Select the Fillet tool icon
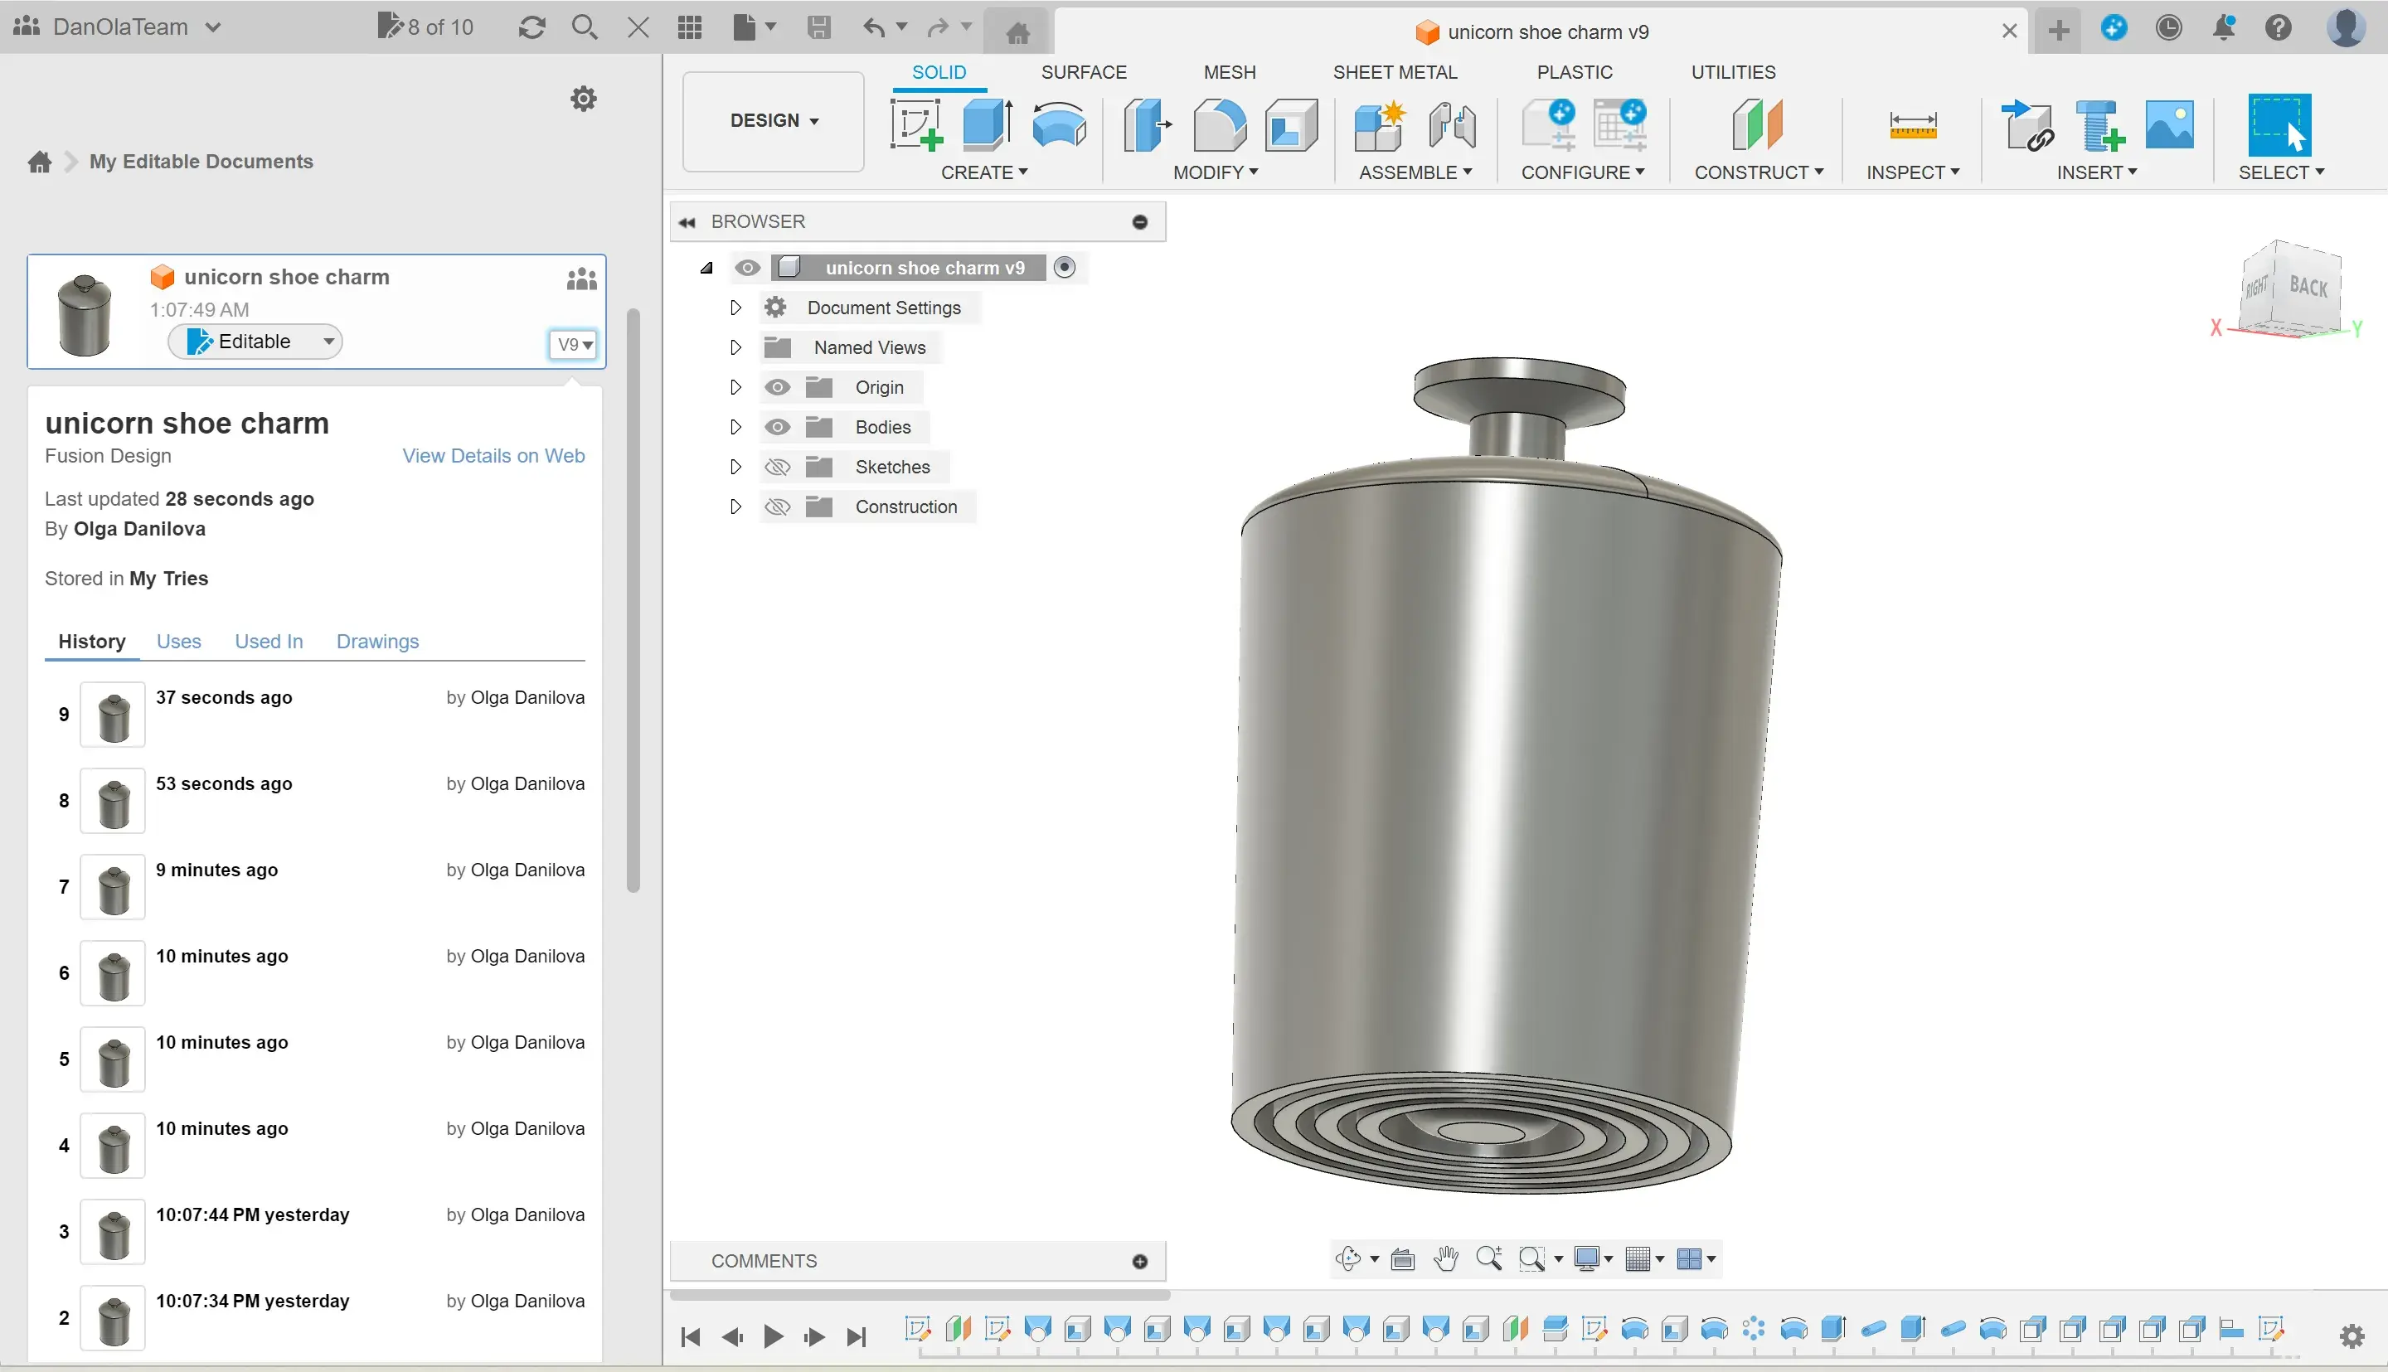Screen dimensions: 2388x1372 click(x=1220, y=124)
